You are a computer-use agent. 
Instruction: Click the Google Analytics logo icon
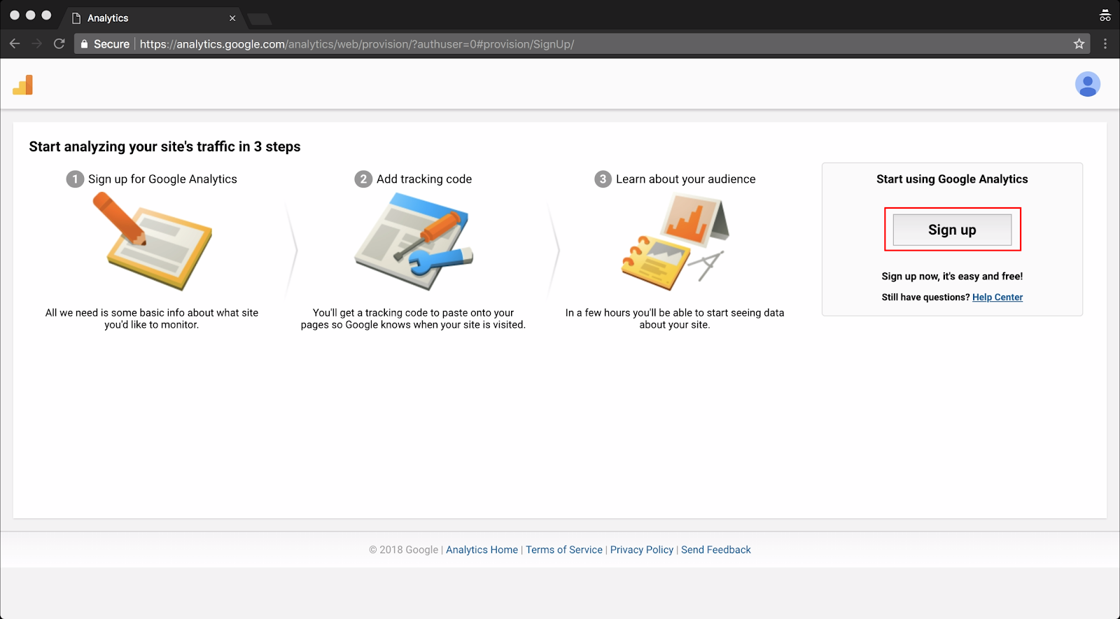[23, 85]
